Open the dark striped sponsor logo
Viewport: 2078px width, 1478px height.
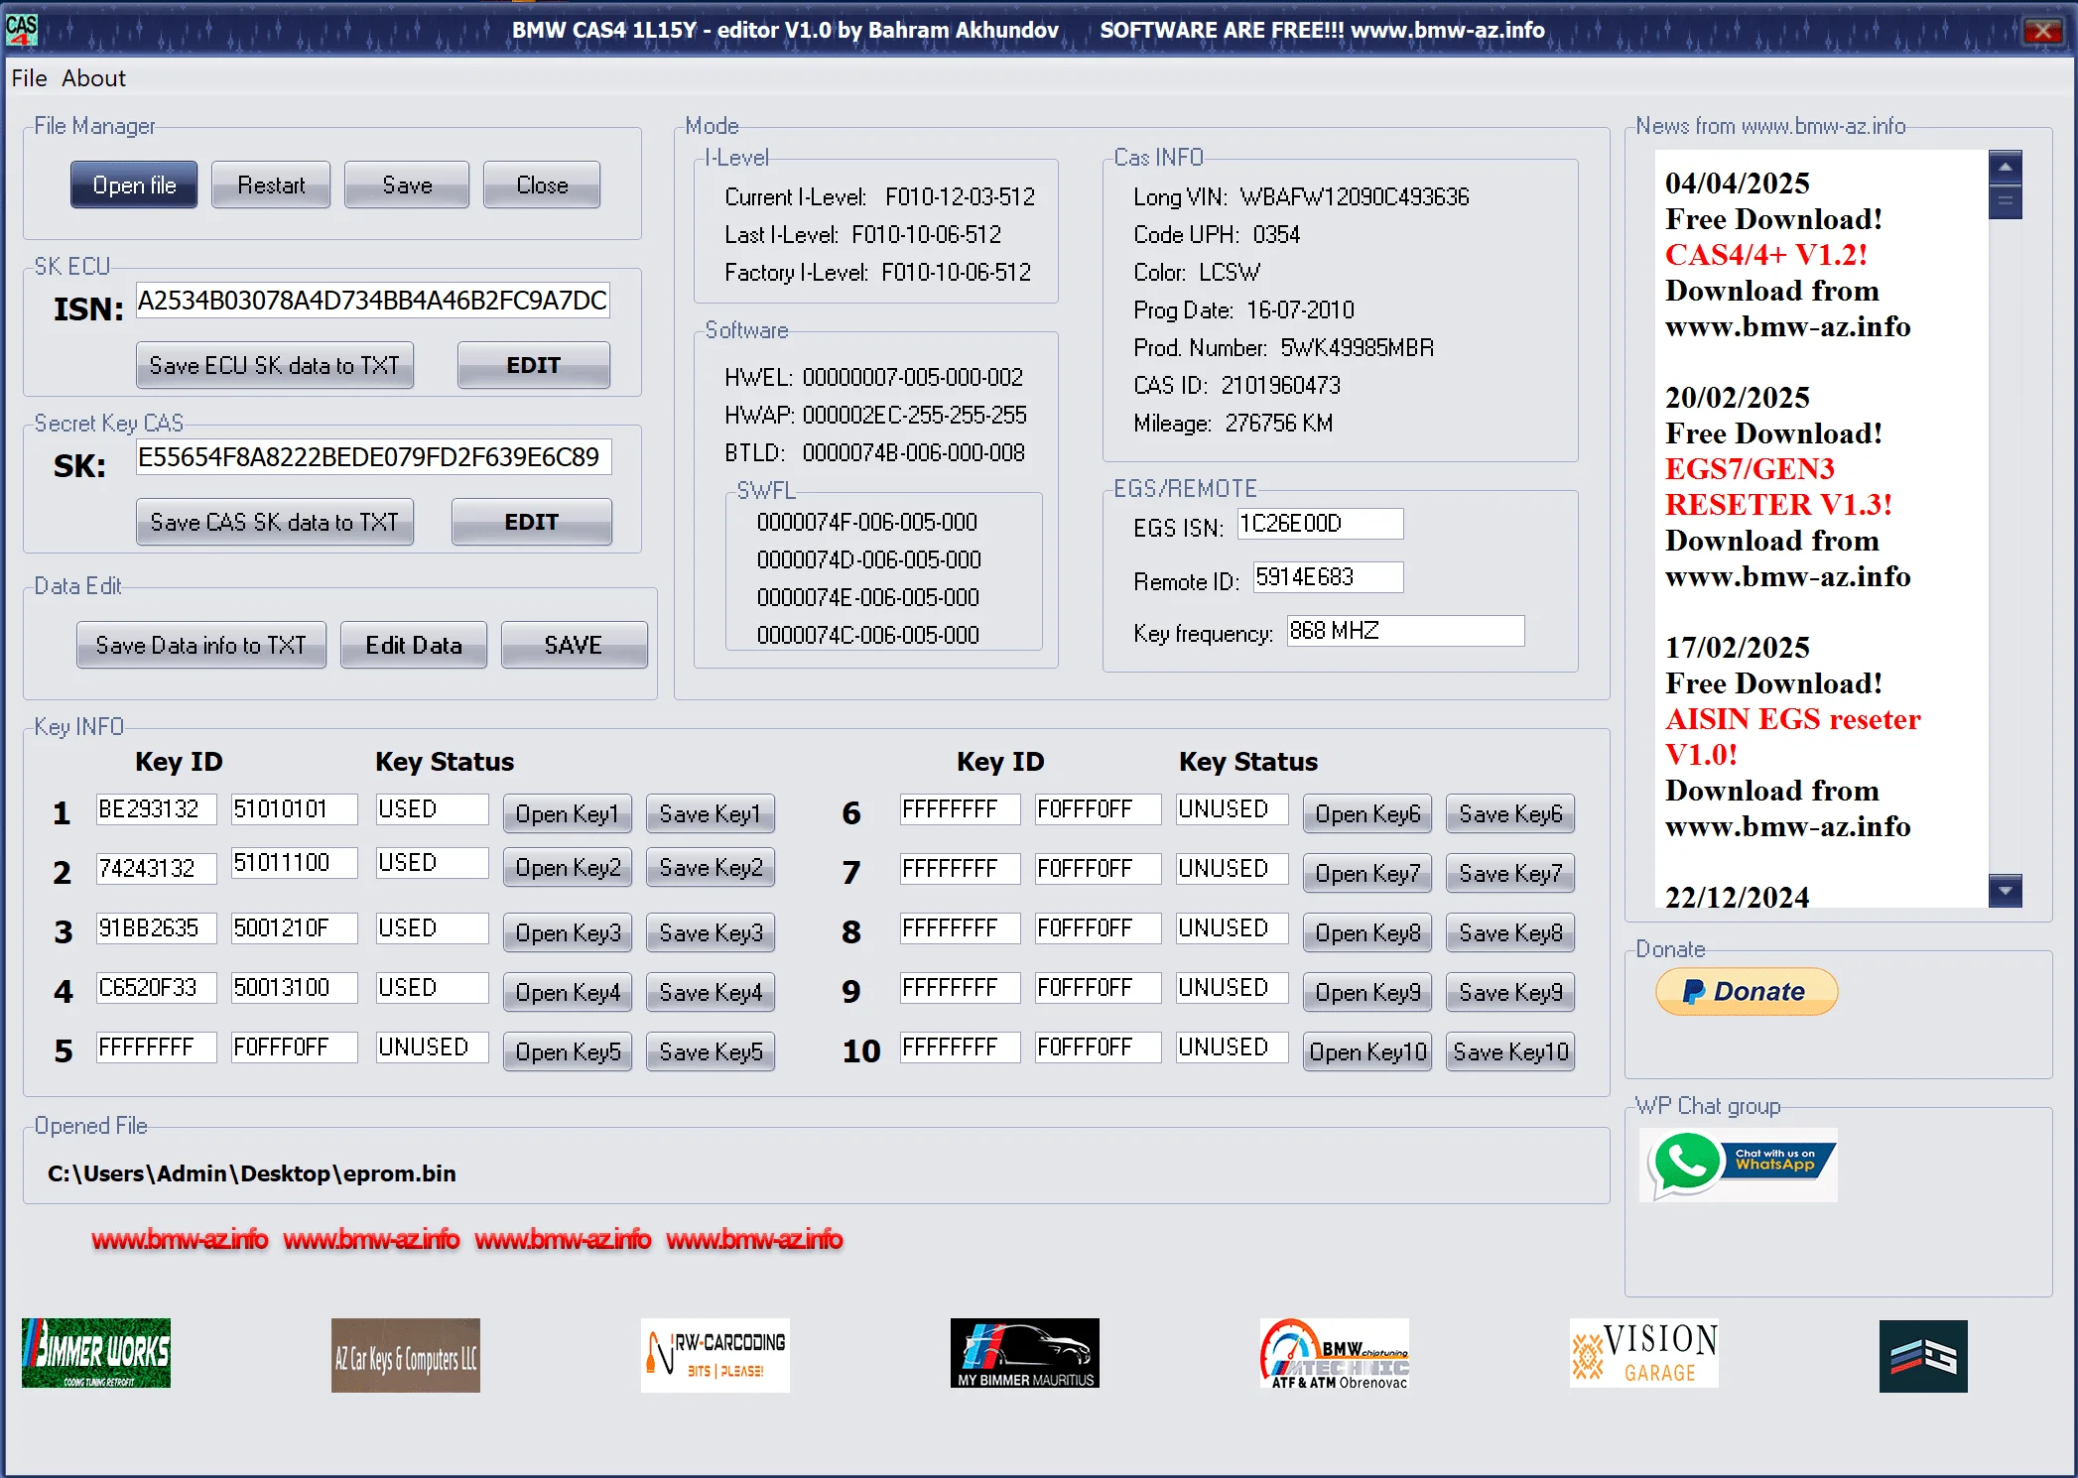[1923, 1356]
